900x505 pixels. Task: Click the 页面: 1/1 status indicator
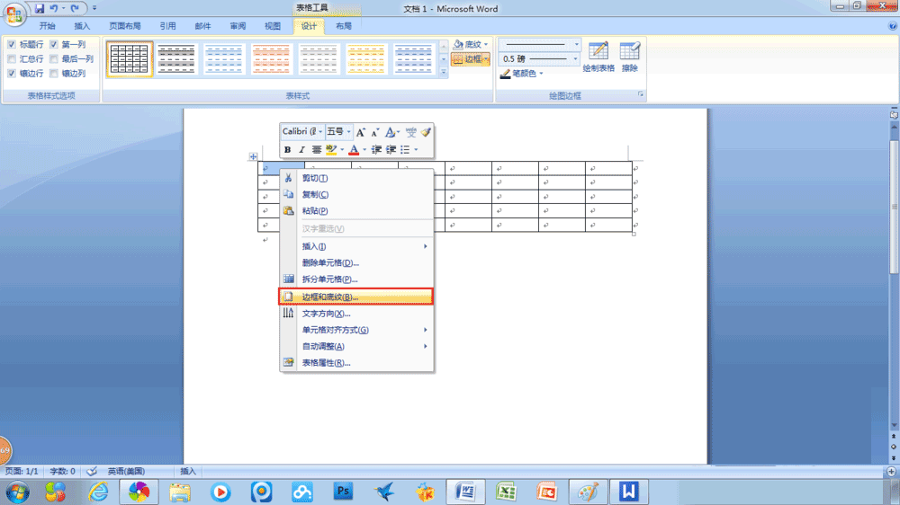coord(22,471)
